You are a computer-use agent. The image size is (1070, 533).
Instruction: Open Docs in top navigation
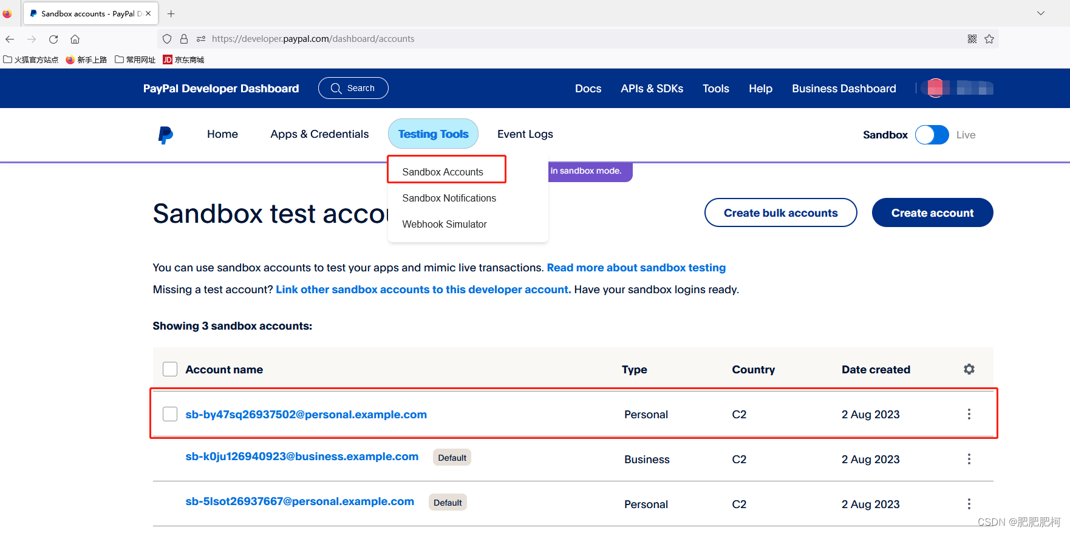point(588,89)
